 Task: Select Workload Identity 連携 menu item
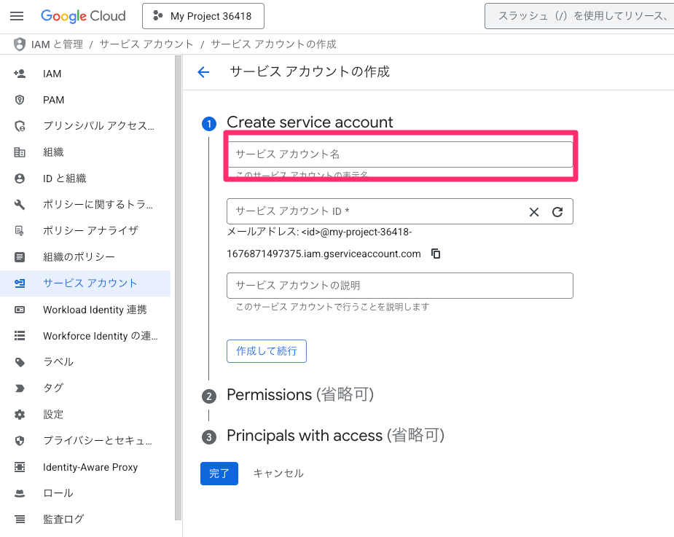[x=85, y=310]
